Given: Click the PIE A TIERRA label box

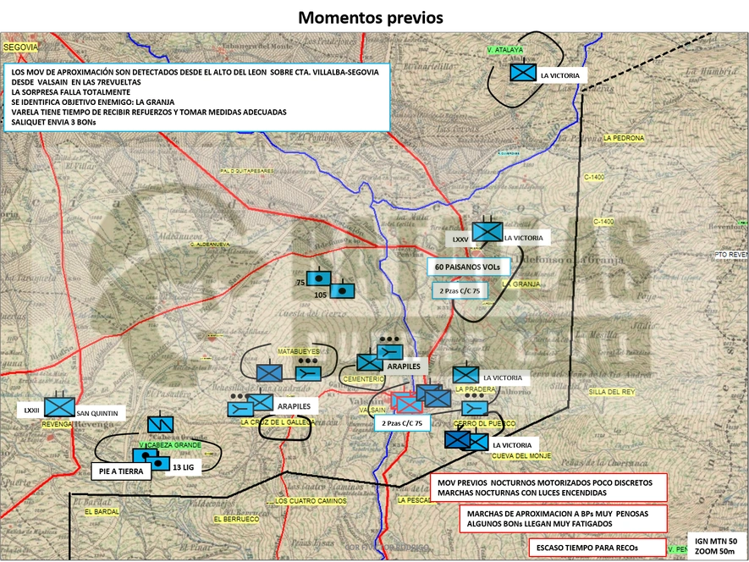Looking at the screenshot, I should click(121, 471).
